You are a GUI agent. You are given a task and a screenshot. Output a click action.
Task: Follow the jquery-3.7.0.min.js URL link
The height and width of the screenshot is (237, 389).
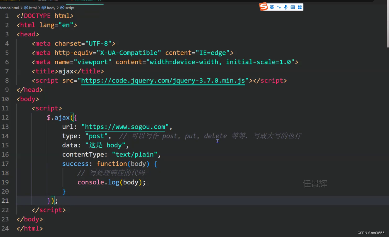click(163, 80)
